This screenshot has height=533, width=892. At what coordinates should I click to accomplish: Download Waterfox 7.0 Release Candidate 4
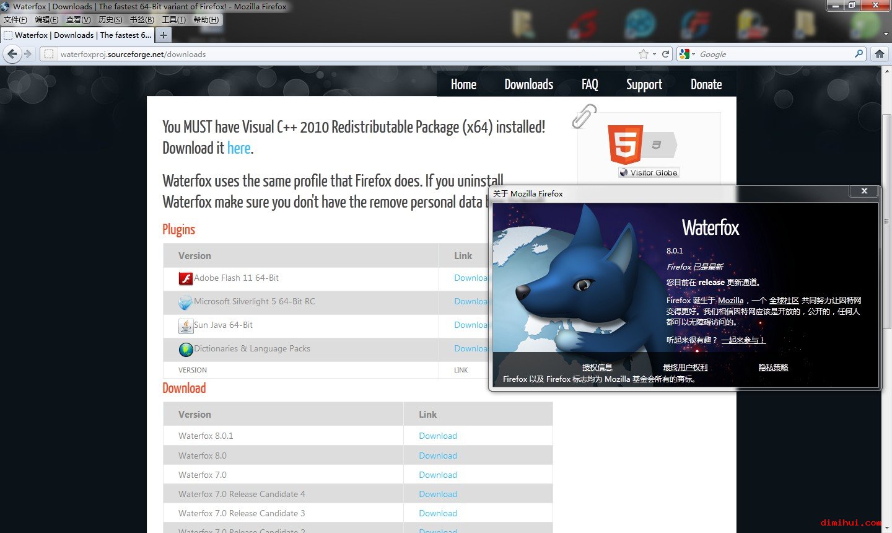tap(438, 495)
